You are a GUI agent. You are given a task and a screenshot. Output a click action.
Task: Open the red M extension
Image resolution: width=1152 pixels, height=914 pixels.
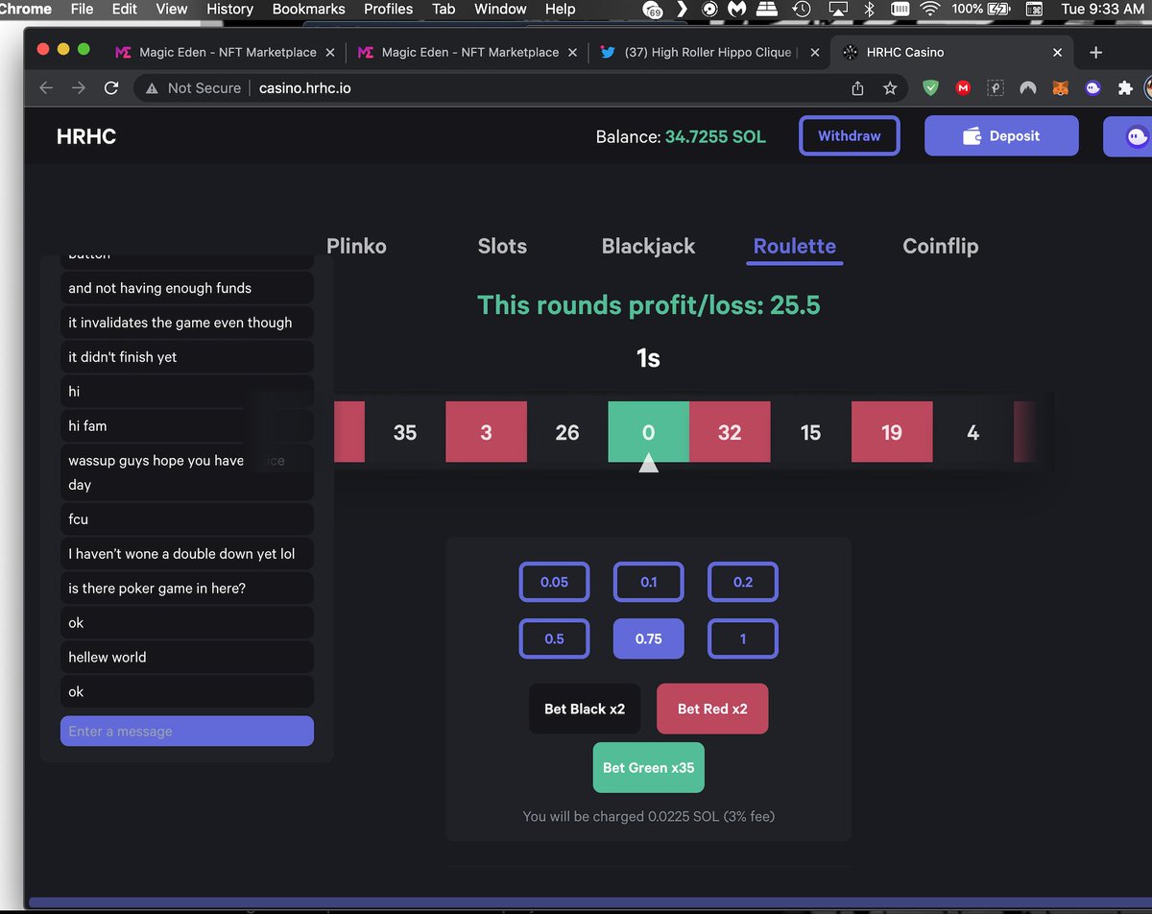pyautogui.click(x=963, y=87)
